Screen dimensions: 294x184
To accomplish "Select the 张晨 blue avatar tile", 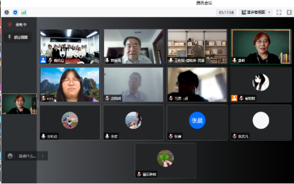I will coord(197,122).
